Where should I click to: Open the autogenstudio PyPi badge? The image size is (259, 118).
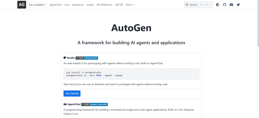point(87,58)
